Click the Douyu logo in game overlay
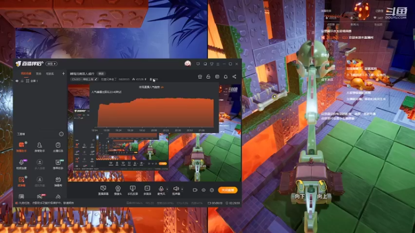Viewport: 415px width, 233px height. pos(396,13)
